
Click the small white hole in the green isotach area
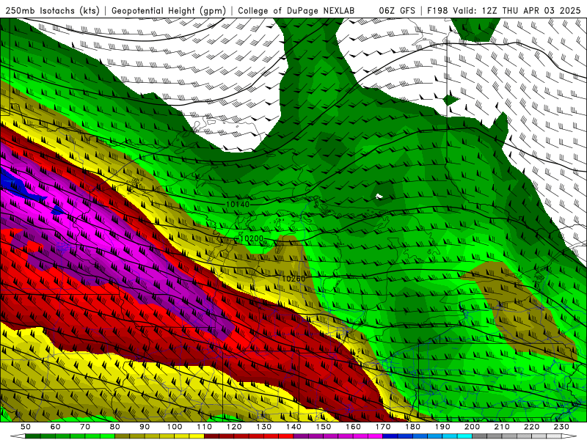(x=379, y=196)
